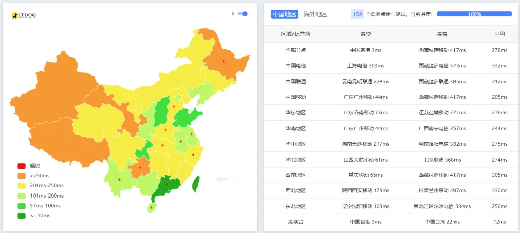Click the 重庆移动 65ms cell
Image resolution: width=520 pixels, height=233 pixels.
(366, 175)
